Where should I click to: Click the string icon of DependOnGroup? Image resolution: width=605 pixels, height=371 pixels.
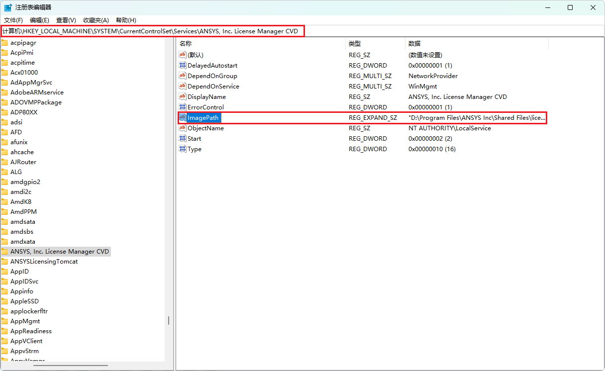(x=183, y=76)
